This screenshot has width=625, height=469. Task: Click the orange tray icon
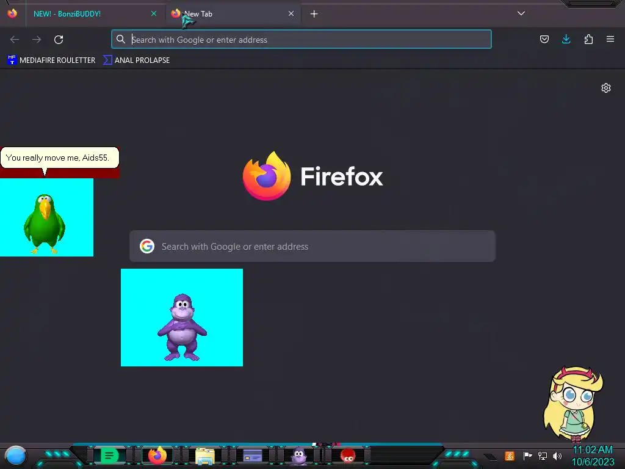click(x=510, y=456)
